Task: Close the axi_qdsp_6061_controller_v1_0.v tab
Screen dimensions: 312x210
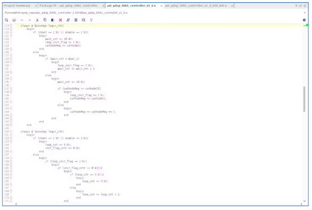Action: coord(161,6)
